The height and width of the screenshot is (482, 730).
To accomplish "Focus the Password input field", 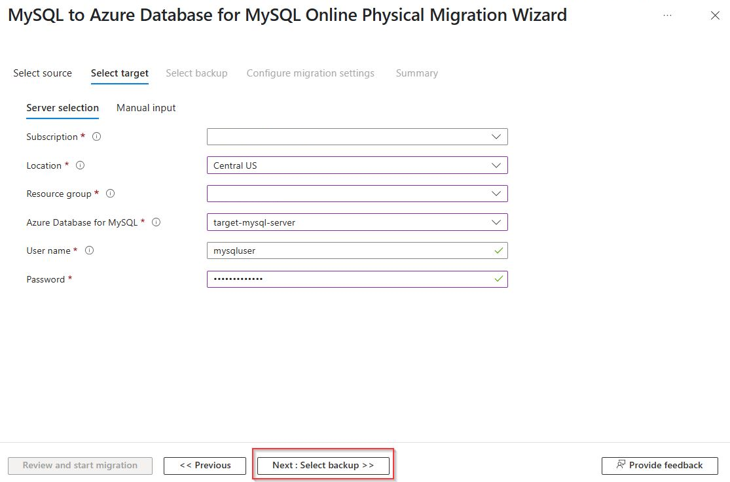I will (x=357, y=279).
